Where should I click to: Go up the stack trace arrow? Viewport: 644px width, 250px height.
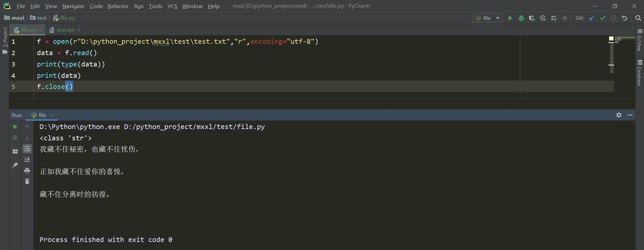tap(27, 127)
